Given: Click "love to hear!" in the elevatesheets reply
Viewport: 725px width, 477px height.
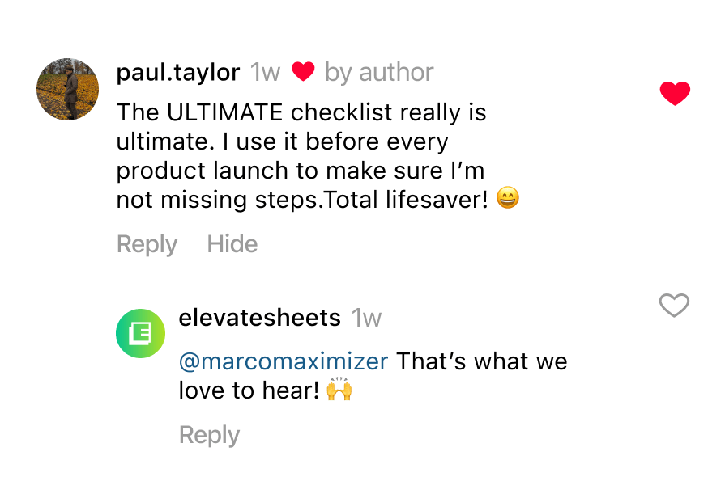Looking at the screenshot, I should coord(249,390).
